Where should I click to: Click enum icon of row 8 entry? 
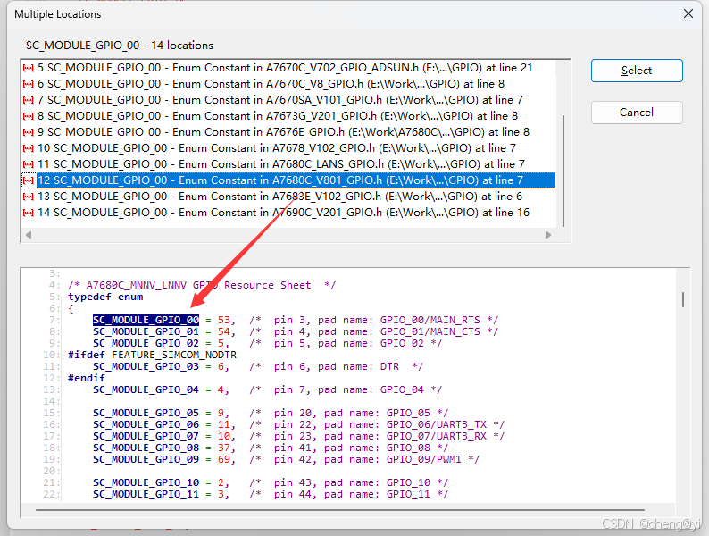click(28, 116)
